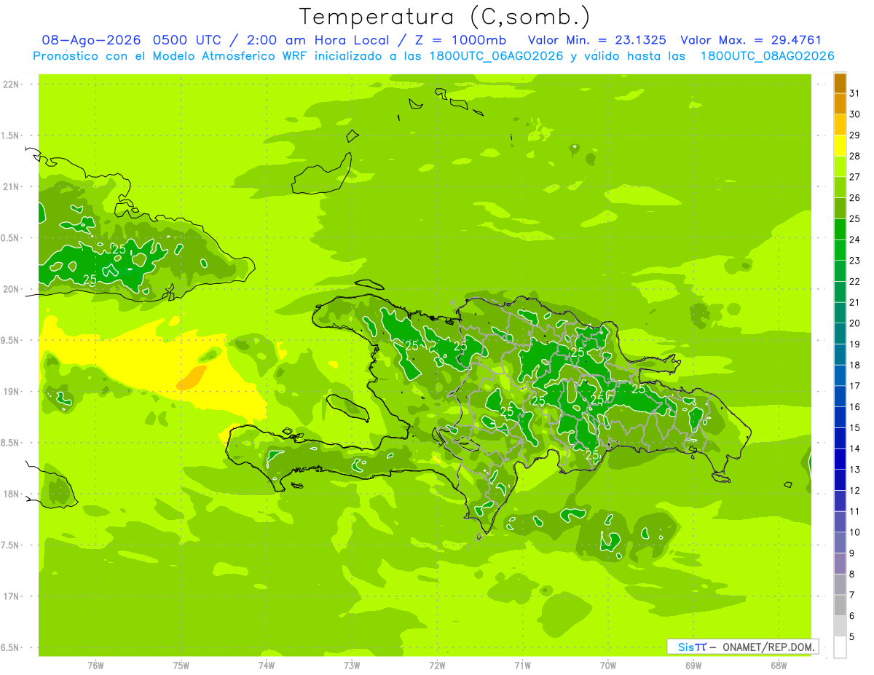
Task: Click the legend number '25'
Action: [x=855, y=219]
